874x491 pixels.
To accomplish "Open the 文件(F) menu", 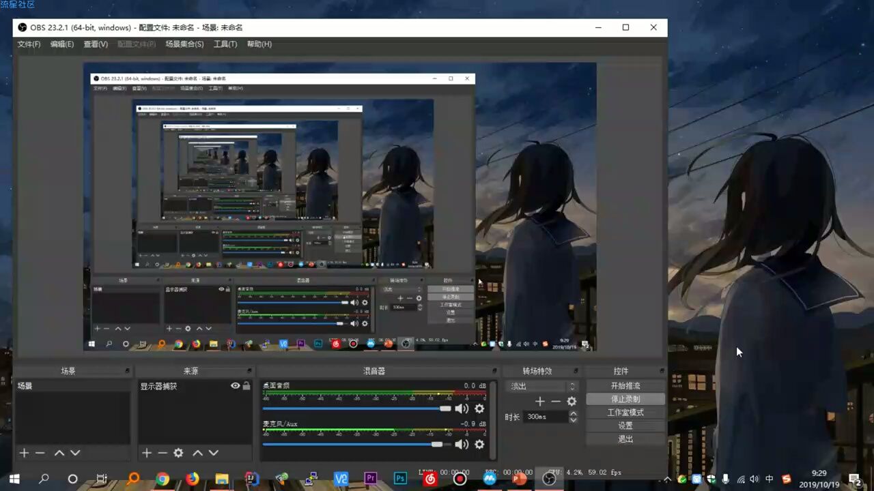I will tap(29, 44).
